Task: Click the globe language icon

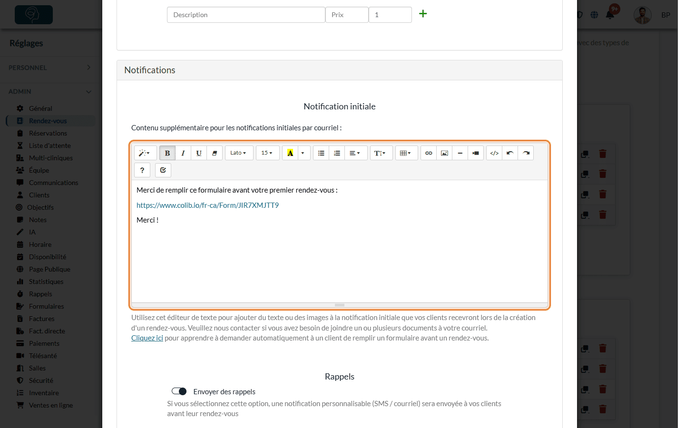Action: [594, 15]
